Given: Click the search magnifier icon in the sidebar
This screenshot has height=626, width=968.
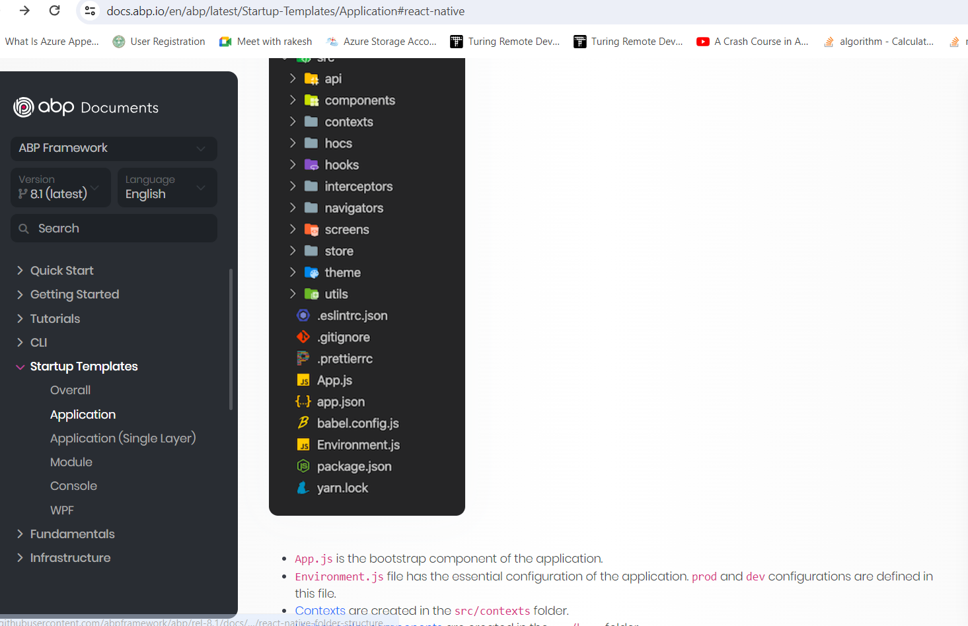Looking at the screenshot, I should point(24,228).
